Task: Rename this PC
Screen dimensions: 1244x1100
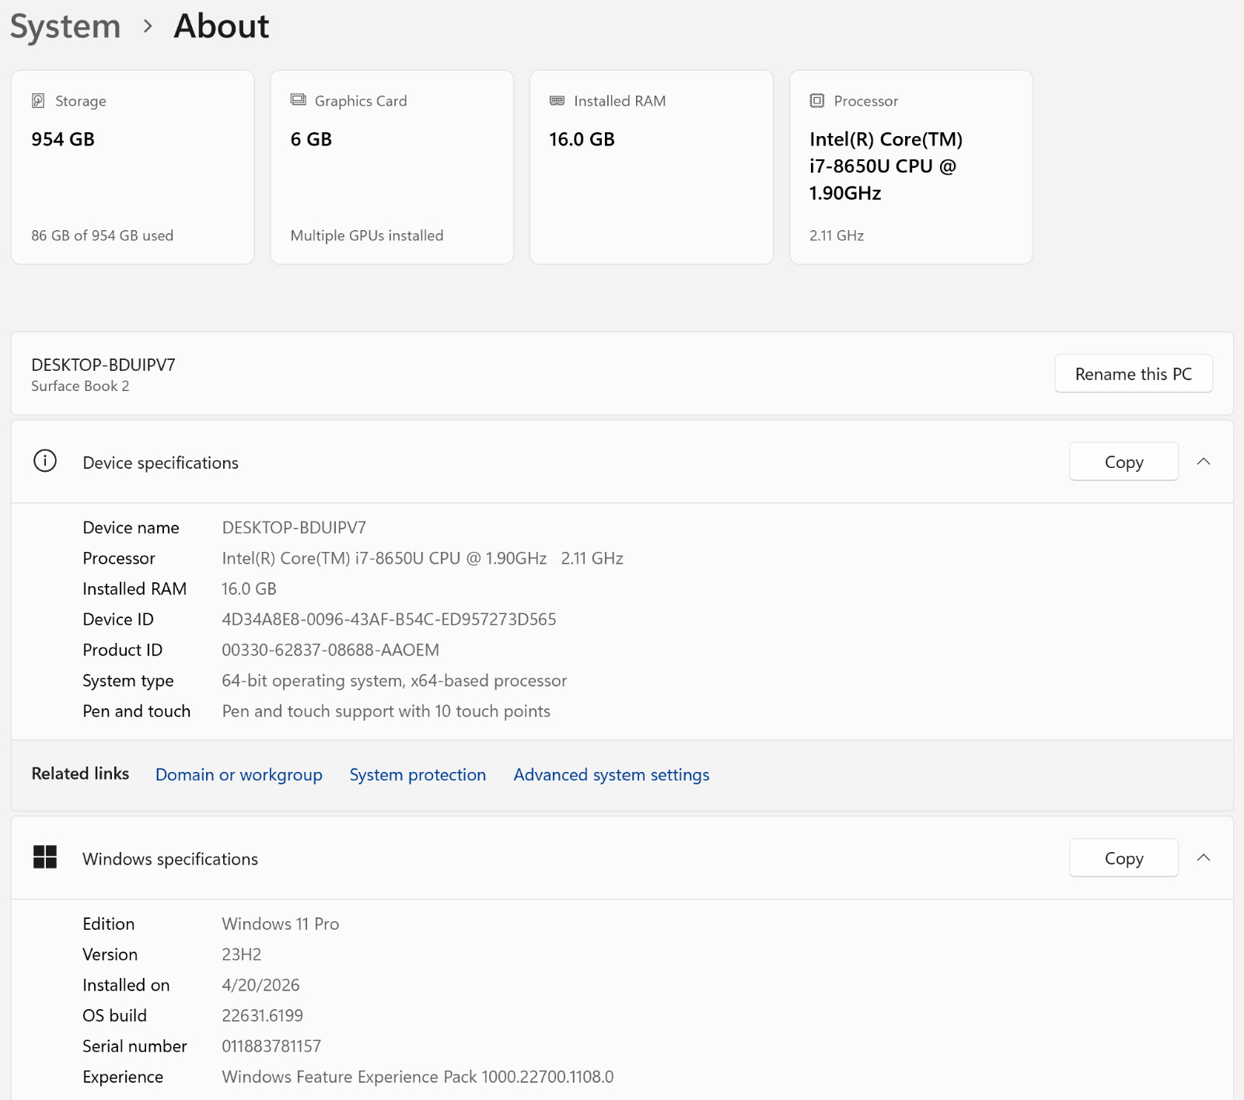Action: [1133, 374]
